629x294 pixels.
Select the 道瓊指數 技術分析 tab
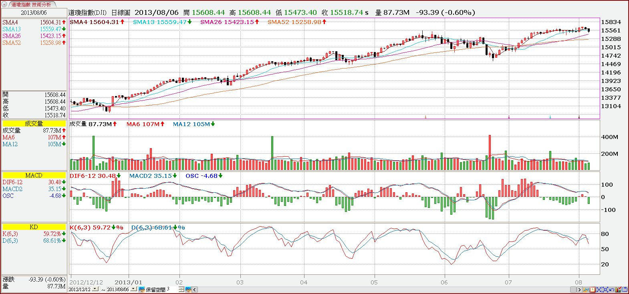pyautogui.click(x=31, y=4)
